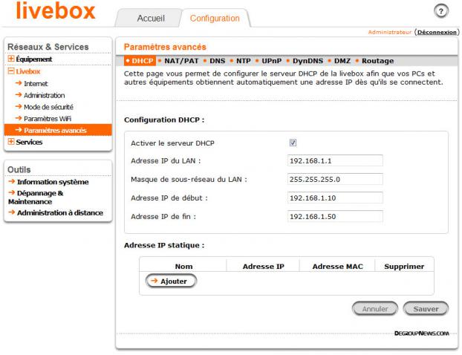Click the Annuler button
Screen dimensions: 462x355
point(374,308)
